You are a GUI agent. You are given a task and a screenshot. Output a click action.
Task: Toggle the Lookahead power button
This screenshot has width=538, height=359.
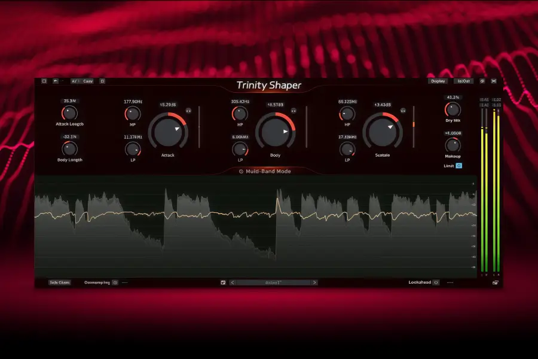(x=436, y=282)
